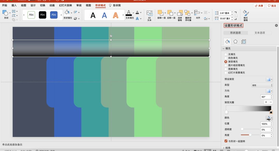Apply the white outlined Abc shape style
This screenshot has width=279, height=151.
click(x=31, y=15)
